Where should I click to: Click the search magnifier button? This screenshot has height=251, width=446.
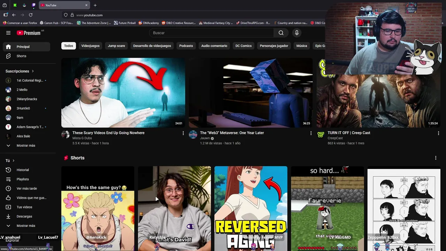pyautogui.click(x=281, y=33)
